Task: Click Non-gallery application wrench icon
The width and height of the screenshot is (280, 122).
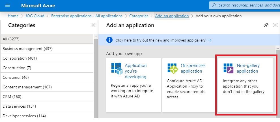Action: tap(229, 68)
